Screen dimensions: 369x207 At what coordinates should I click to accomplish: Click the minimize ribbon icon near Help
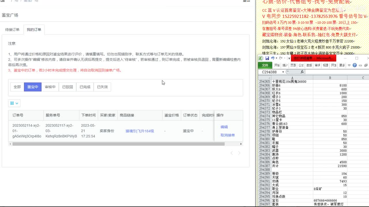pos(360,65)
